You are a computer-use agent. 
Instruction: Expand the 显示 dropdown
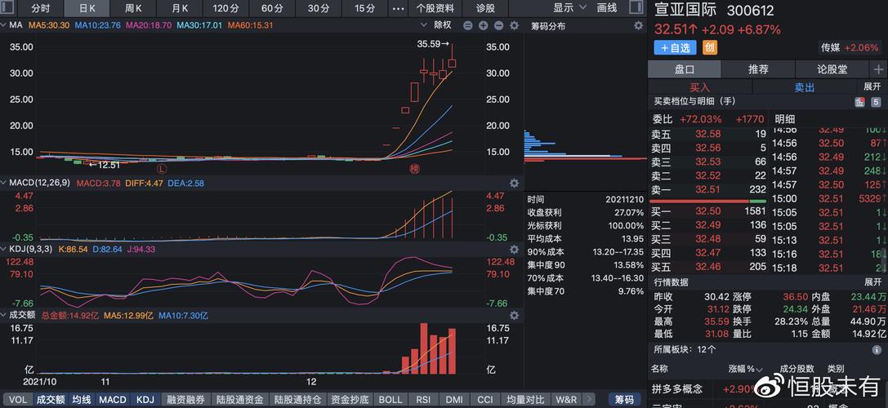(569, 8)
